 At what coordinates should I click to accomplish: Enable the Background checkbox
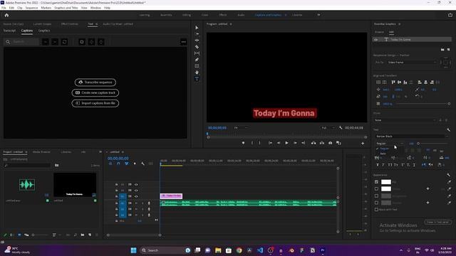376,196
